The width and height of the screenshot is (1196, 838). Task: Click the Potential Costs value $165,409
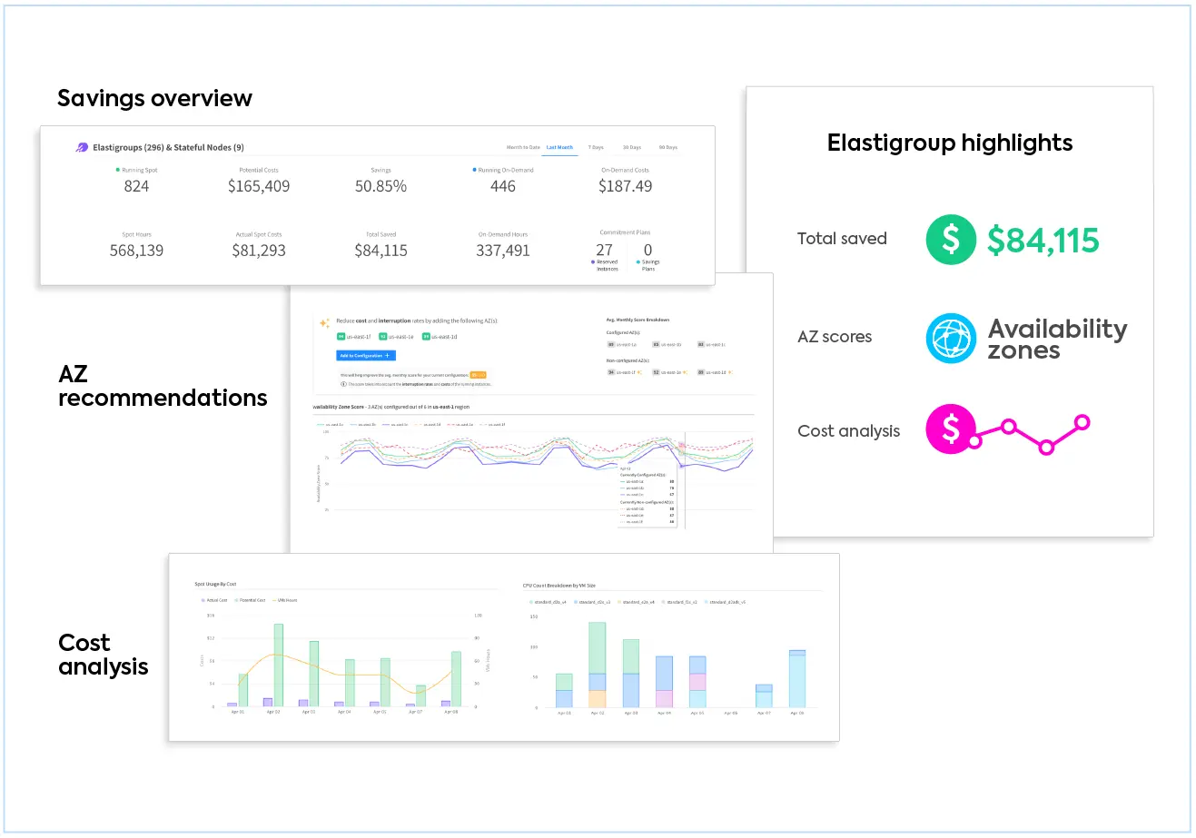259,186
